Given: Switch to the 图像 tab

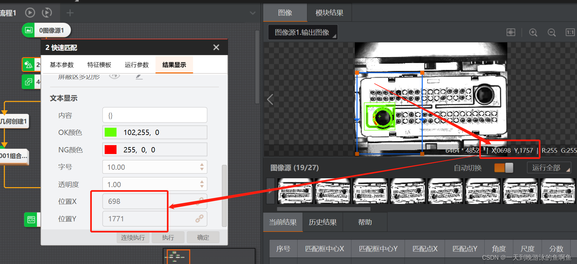Looking at the screenshot, I should click(285, 13).
